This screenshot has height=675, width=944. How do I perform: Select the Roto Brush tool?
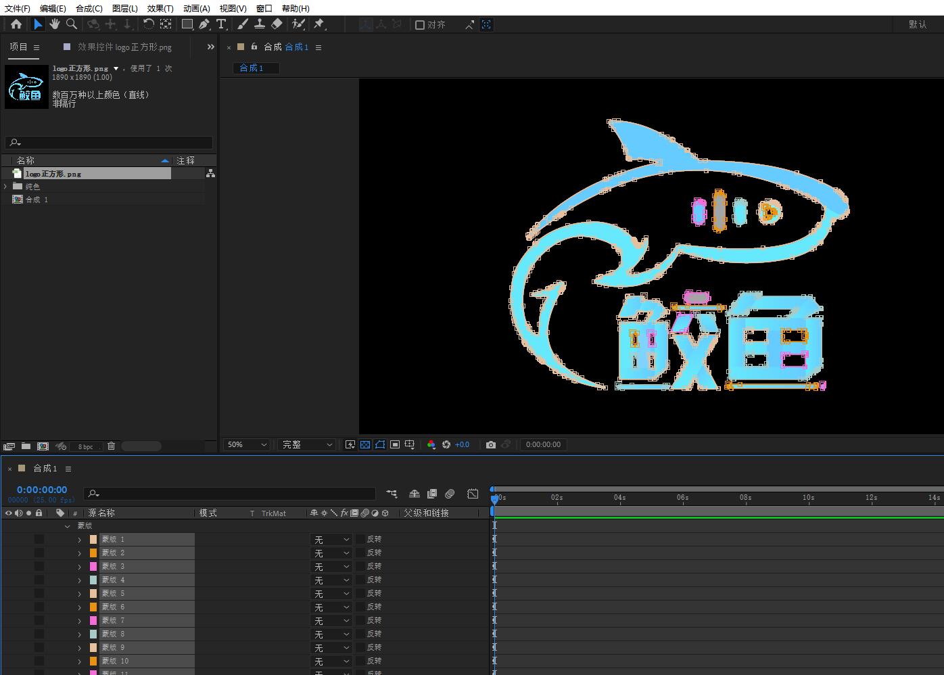(298, 24)
